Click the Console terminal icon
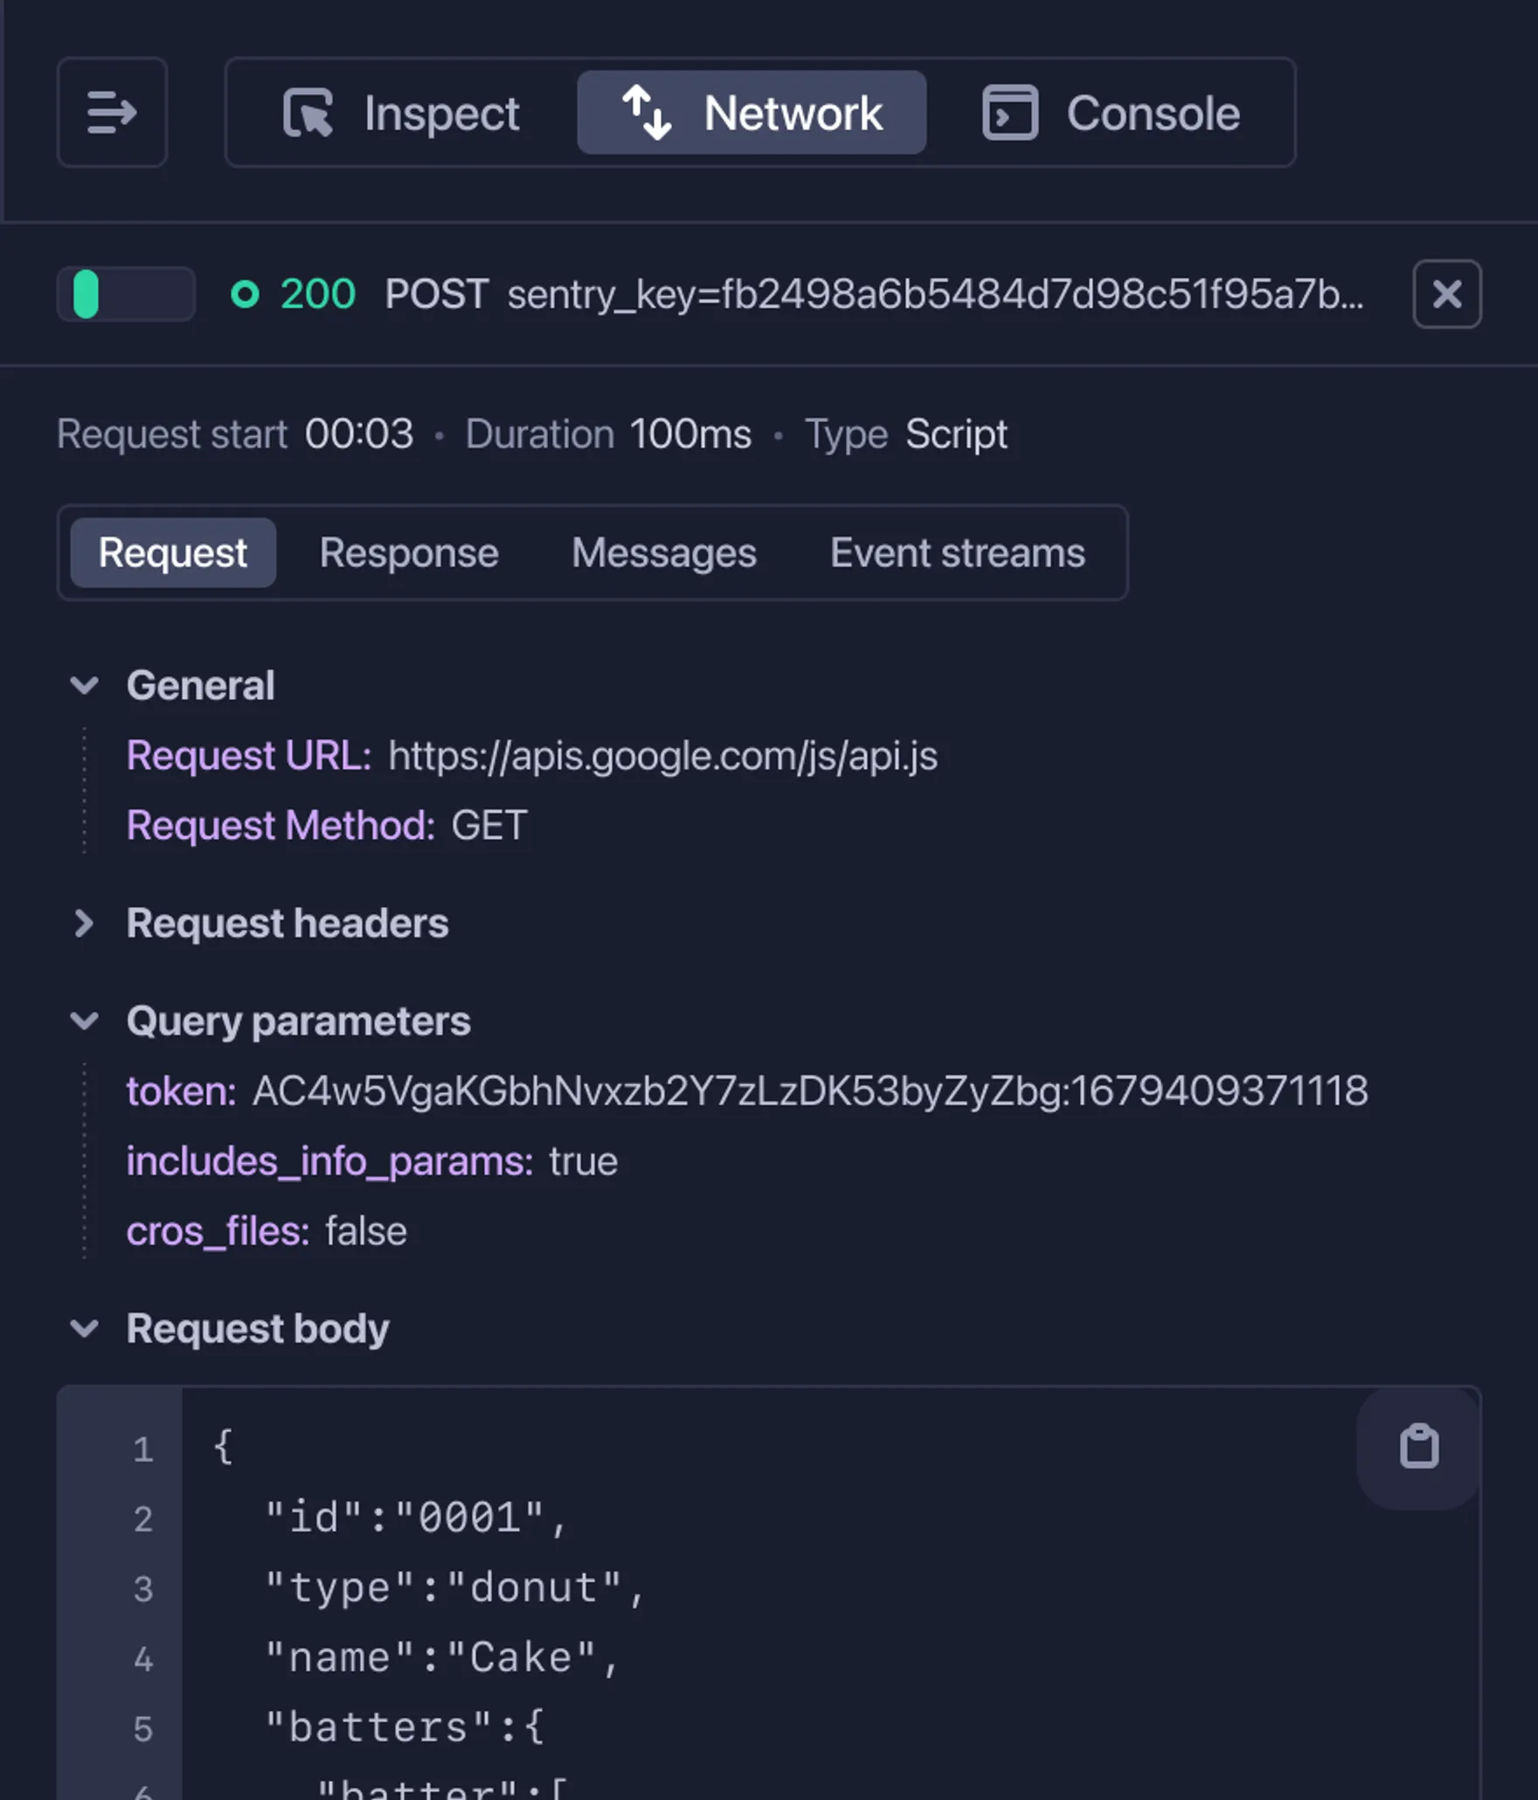 pyautogui.click(x=1010, y=113)
